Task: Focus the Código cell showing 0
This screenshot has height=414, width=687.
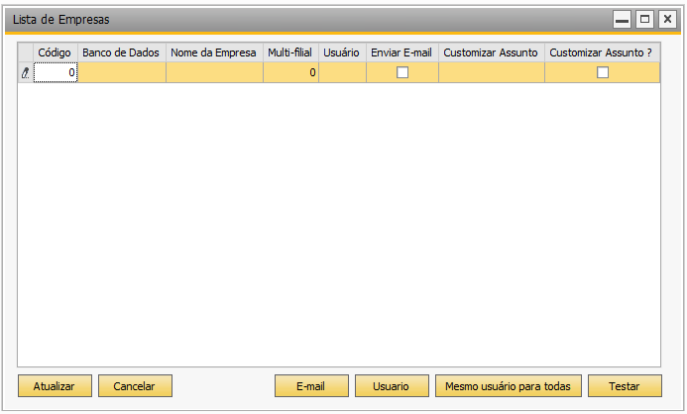Action: click(56, 72)
